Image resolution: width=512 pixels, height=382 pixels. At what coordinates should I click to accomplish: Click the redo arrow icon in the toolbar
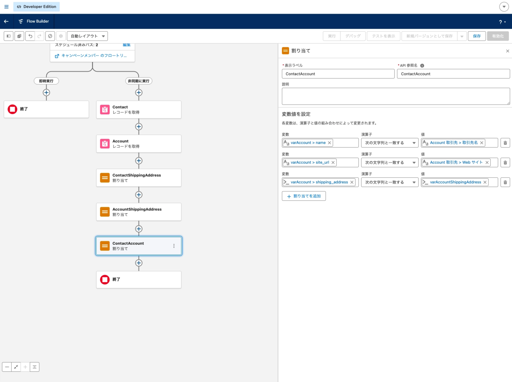39,36
